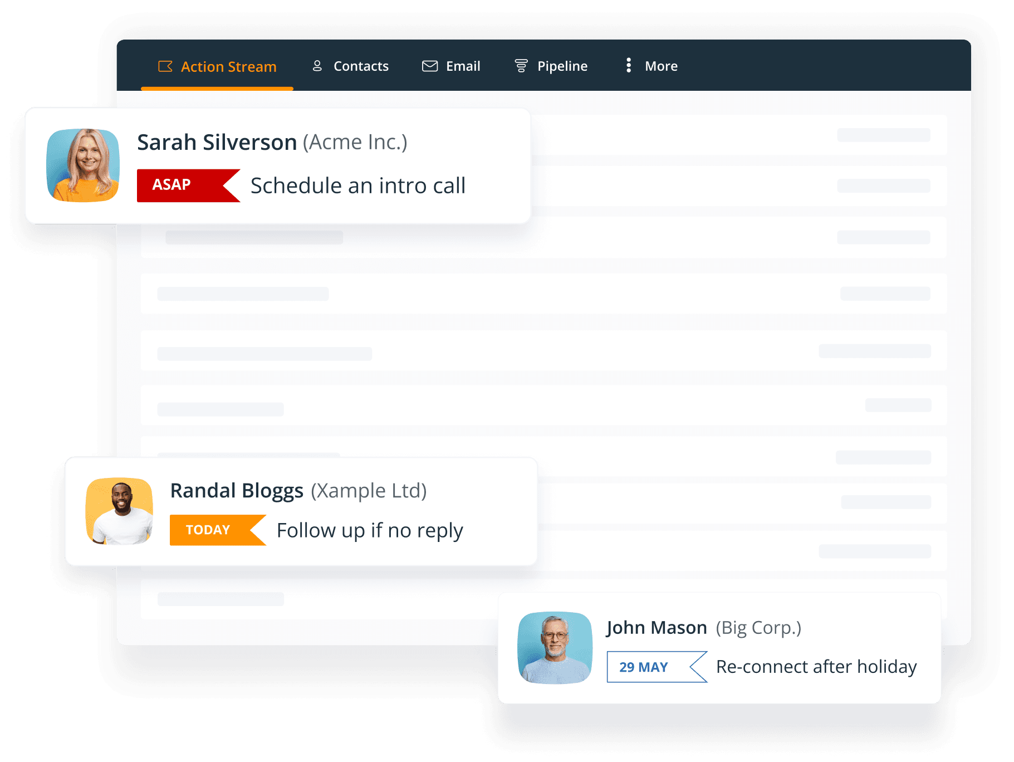This screenshot has height=762, width=1014.
Task: Click Sarah Silverson's profile photo
Action: (83, 165)
